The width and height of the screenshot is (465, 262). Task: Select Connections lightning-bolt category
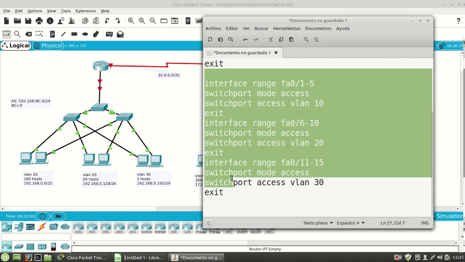(42, 227)
